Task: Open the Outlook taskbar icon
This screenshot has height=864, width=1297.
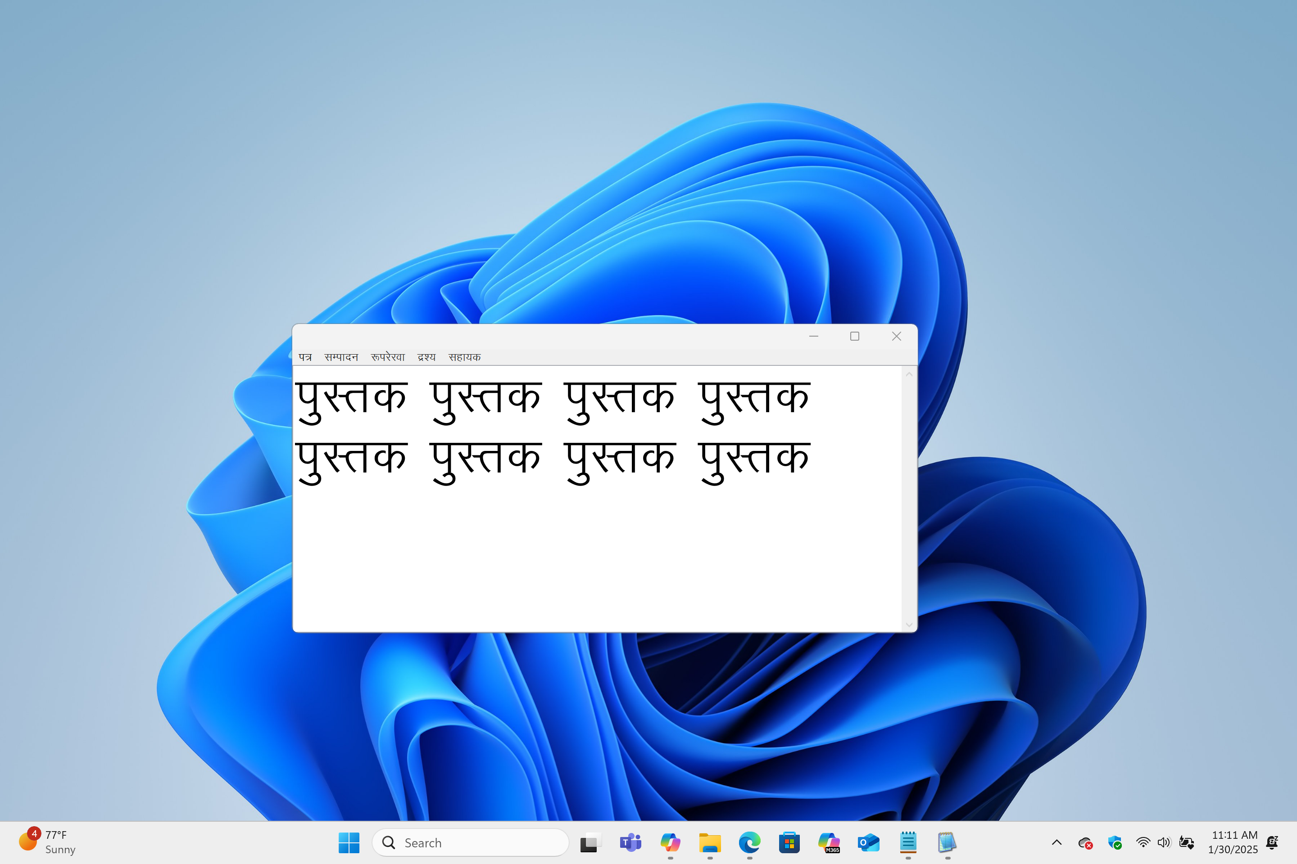Action: pos(869,842)
